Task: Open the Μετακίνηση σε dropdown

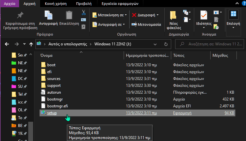Action: (110, 15)
